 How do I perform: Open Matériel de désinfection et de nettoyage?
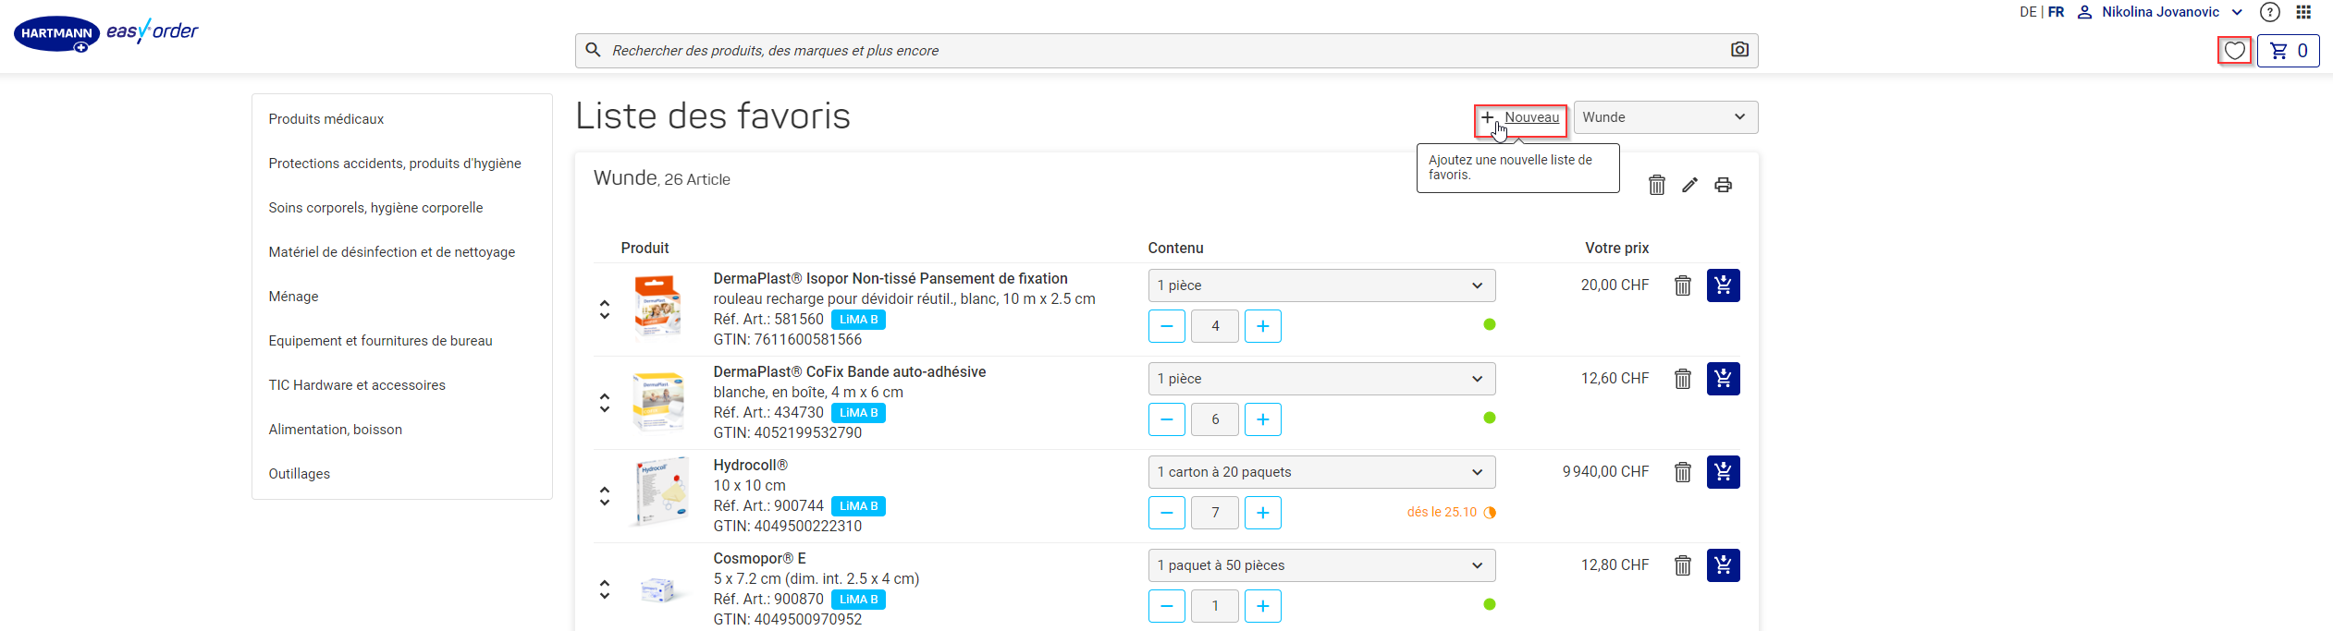point(392,252)
